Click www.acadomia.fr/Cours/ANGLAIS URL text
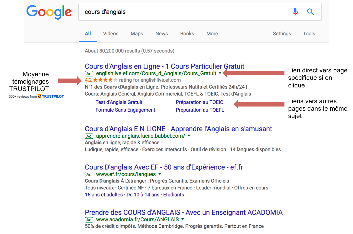Viewport: 353px width, 234px height. pos(138,219)
